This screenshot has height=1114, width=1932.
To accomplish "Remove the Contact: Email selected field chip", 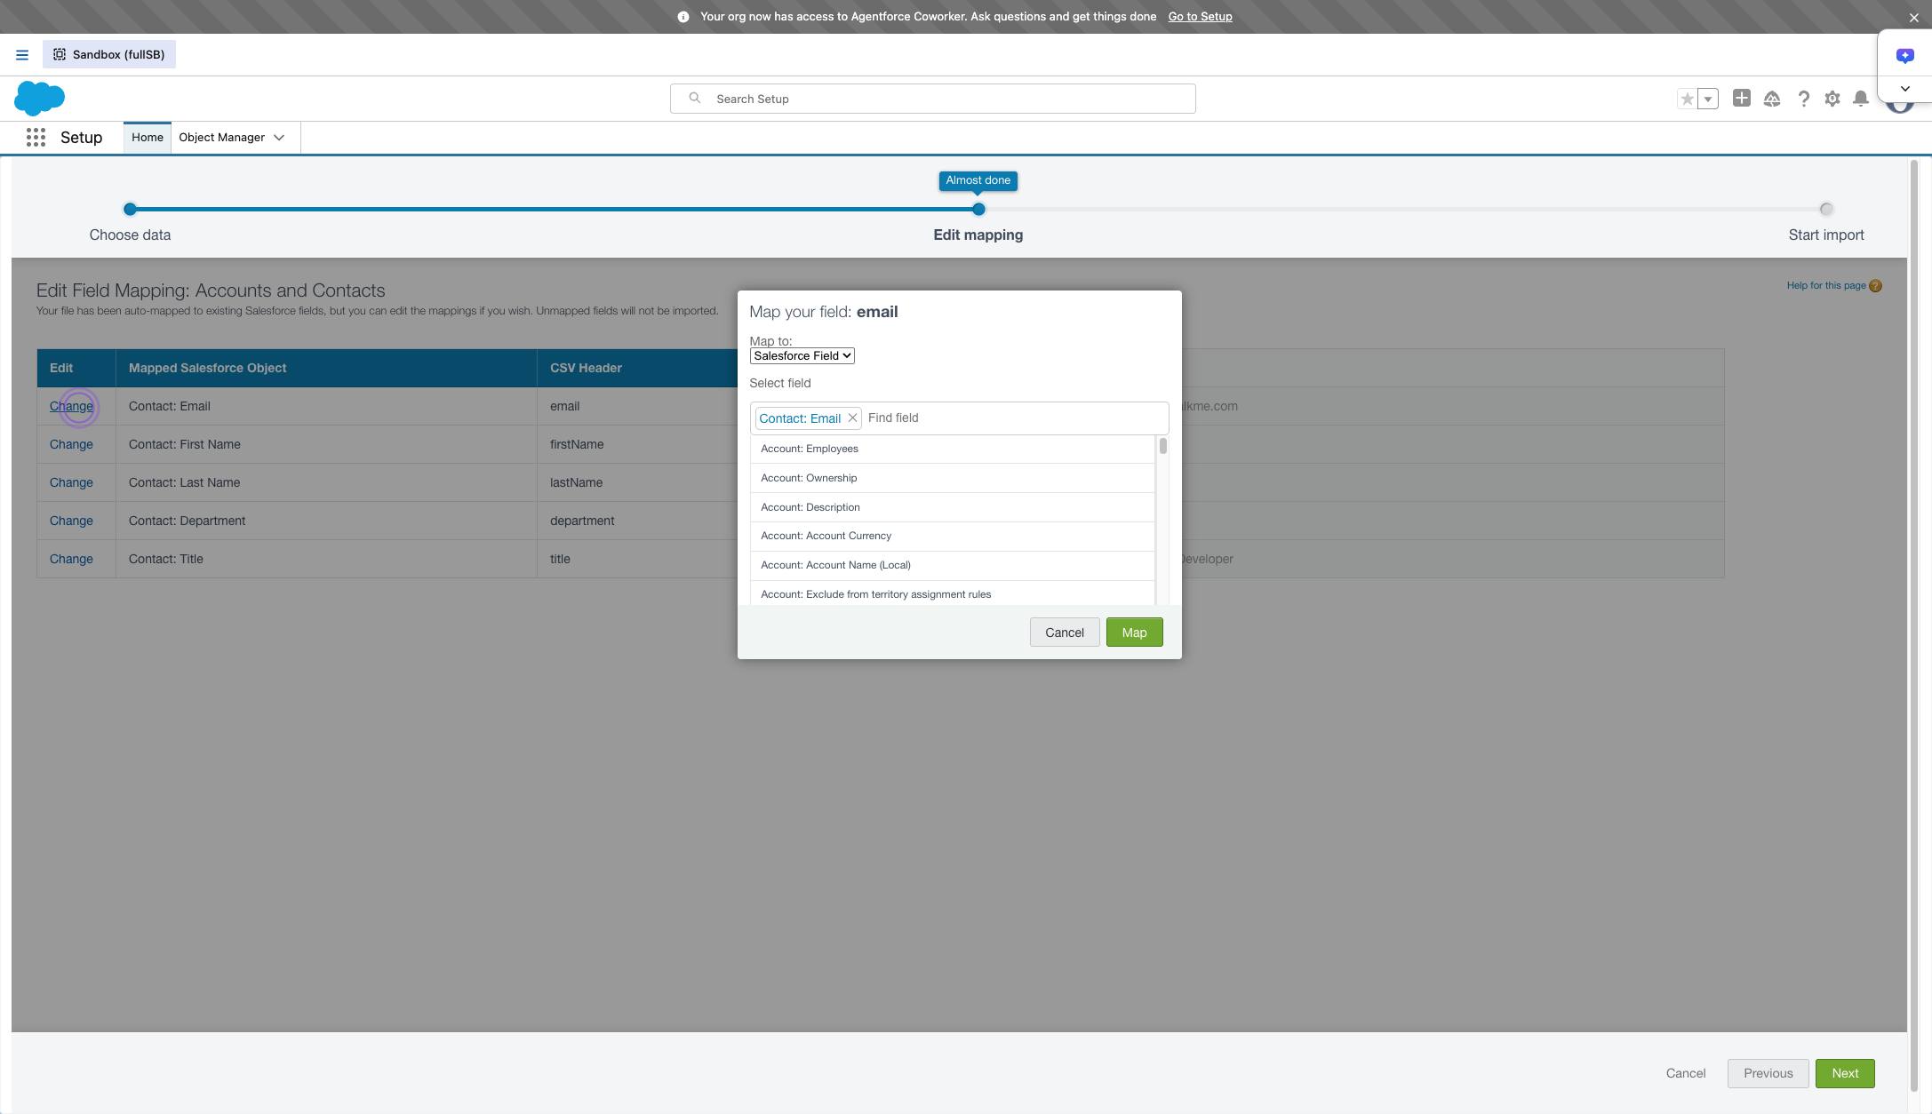I will click(x=852, y=418).
